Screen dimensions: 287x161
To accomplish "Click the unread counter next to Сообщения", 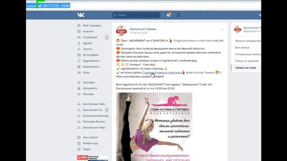I will 107,37.
